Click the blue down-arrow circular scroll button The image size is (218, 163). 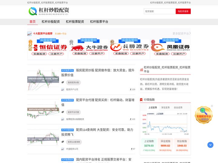tap(210, 145)
